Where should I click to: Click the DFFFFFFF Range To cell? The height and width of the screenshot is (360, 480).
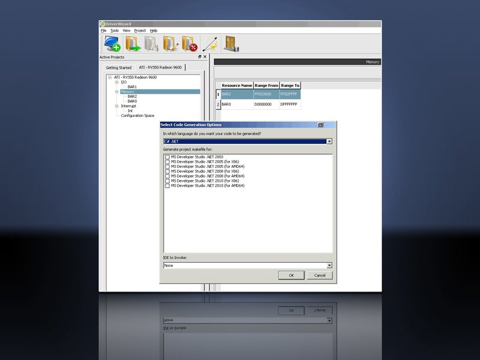click(290, 104)
